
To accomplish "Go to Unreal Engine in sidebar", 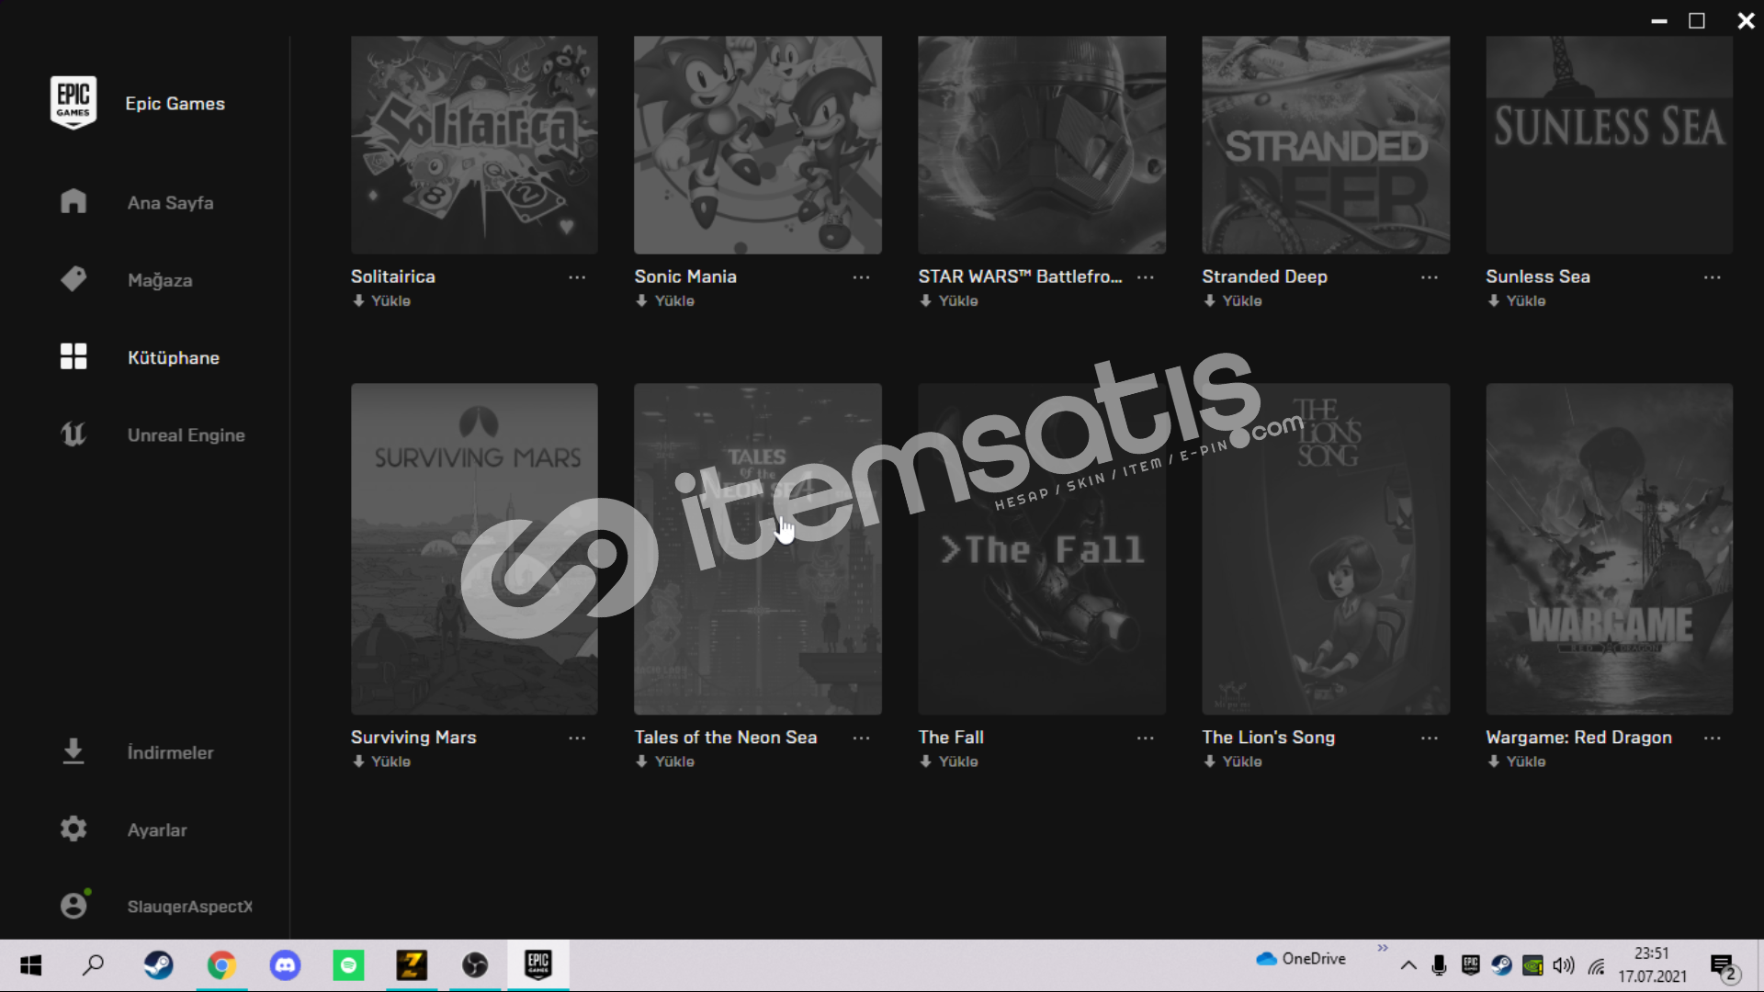I will (187, 435).
